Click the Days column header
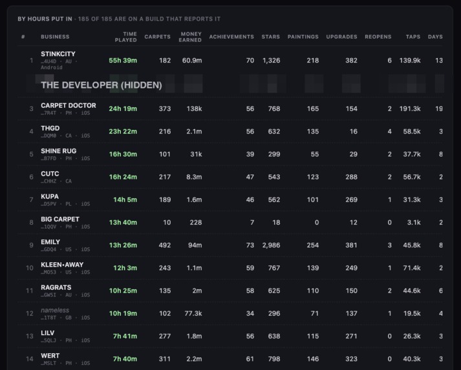The height and width of the screenshot is (370, 461). (x=435, y=37)
